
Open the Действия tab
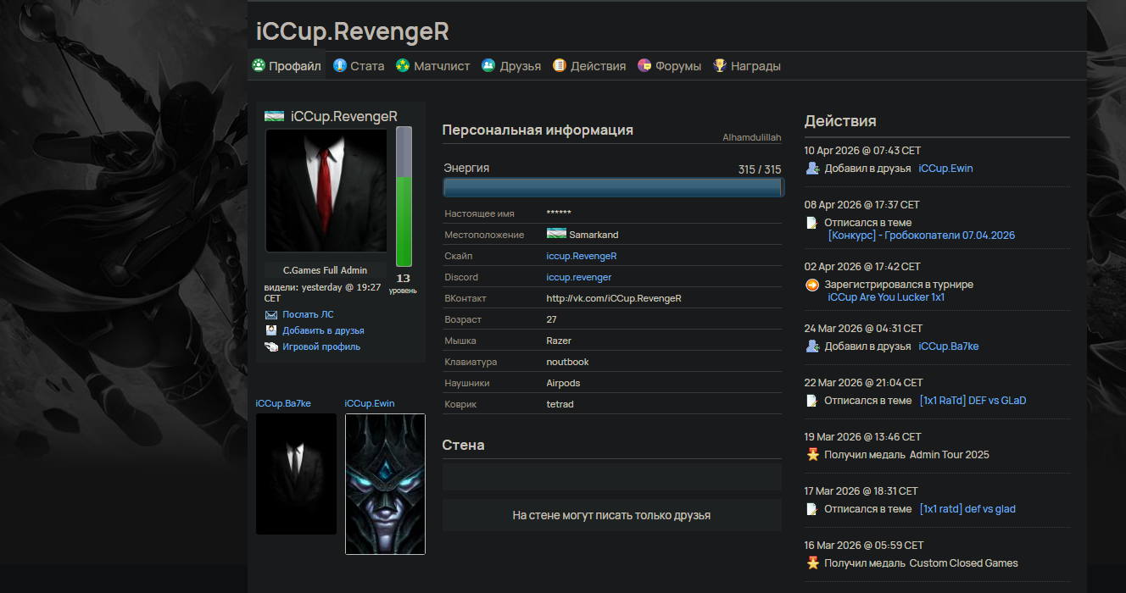(589, 66)
